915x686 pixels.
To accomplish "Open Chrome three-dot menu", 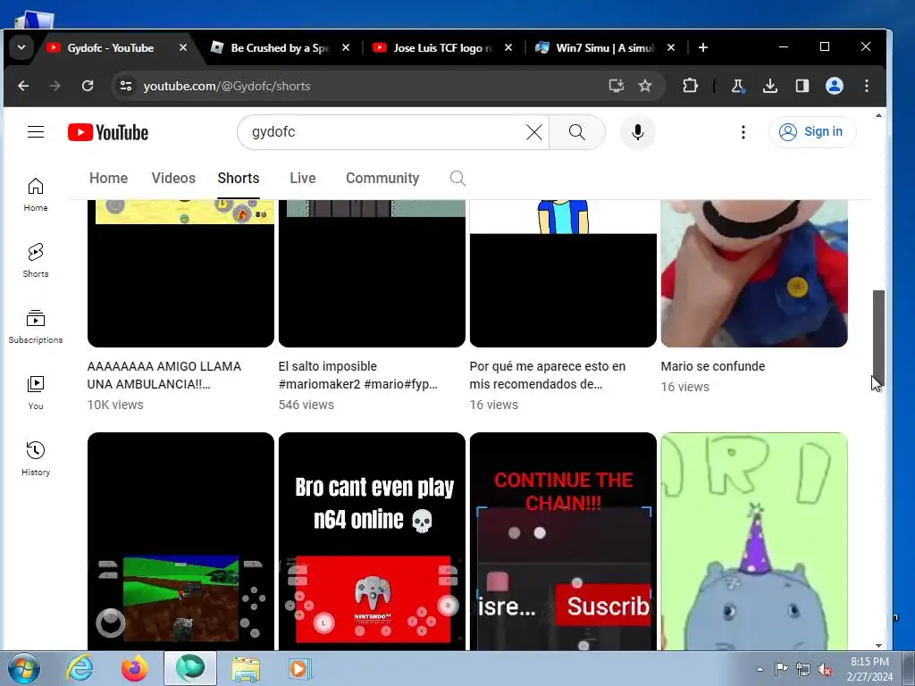I will pos(867,86).
